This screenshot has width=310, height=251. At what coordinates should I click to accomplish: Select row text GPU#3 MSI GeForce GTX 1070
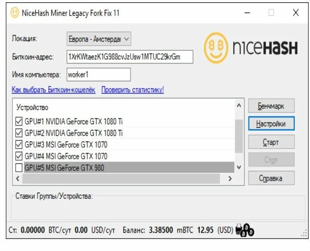coord(66,145)
